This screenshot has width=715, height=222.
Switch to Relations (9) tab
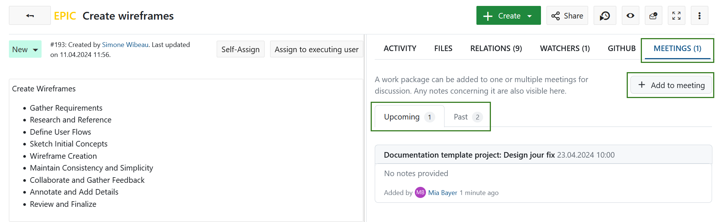496,48
